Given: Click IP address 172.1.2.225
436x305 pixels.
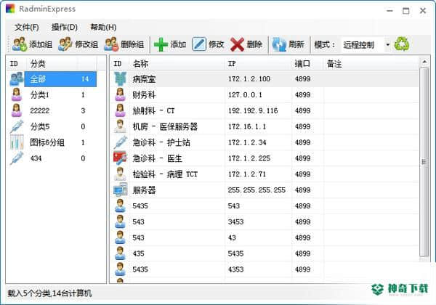Looking at the screenshot, I should tap(249, 158).
